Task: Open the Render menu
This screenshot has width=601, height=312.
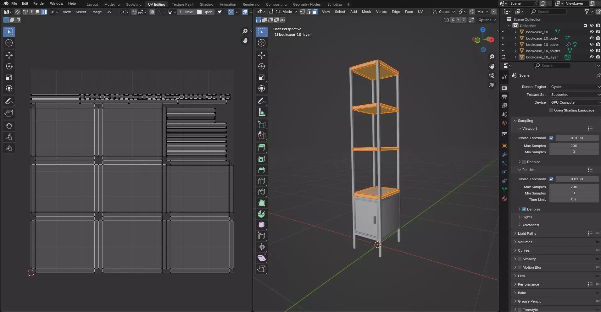Action: click(x=39, y=3)
